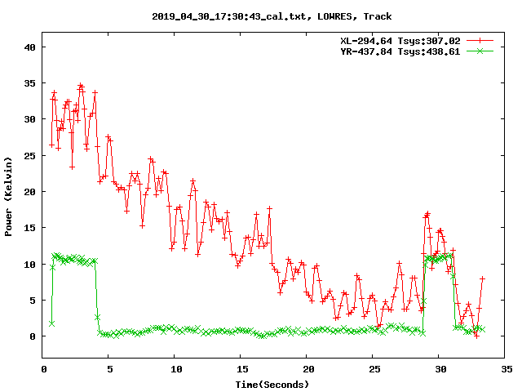Click x-axis tick label 10
522x392 pixels.
(x=176, y=369)
